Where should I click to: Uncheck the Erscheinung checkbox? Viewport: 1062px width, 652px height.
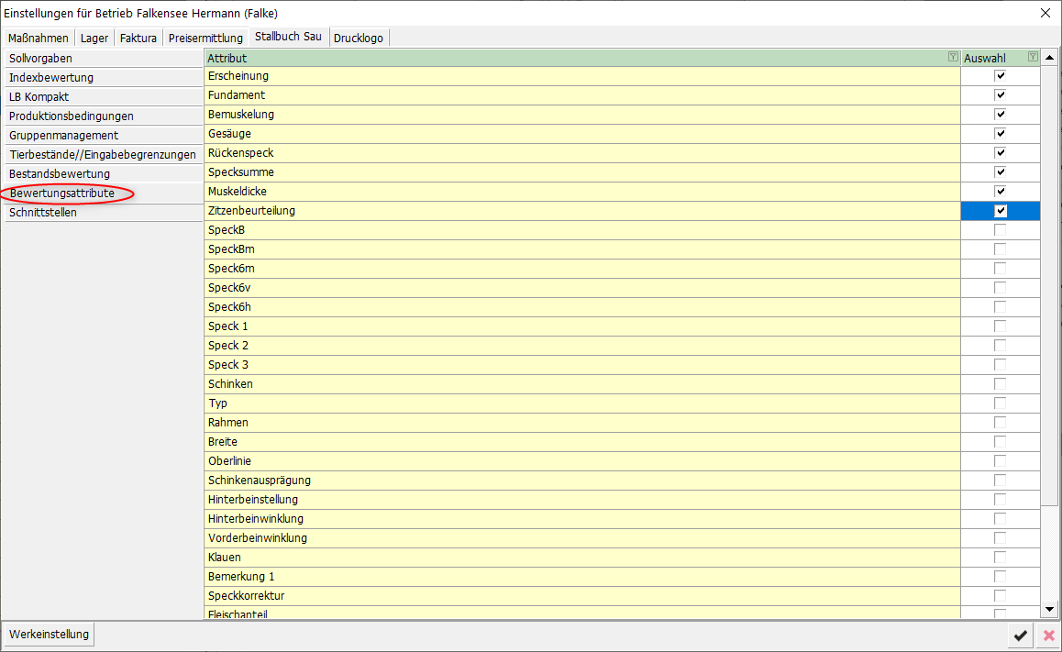(1001, 76)
